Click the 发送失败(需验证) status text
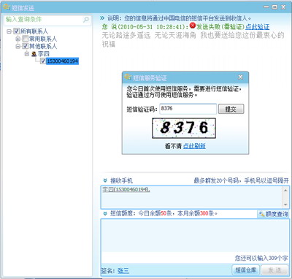The image size is (292, 279). (x=220, y=26)
